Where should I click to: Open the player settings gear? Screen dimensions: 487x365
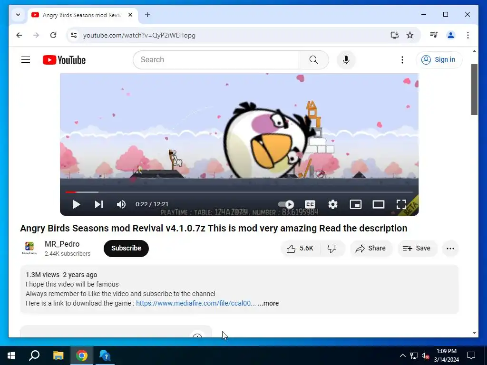coord(332,204)
